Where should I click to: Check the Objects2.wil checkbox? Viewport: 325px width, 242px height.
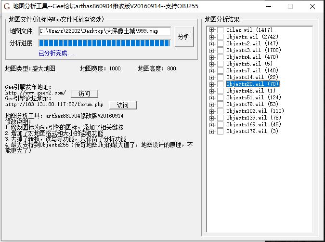pyautogui.click(x=220, y=43)
